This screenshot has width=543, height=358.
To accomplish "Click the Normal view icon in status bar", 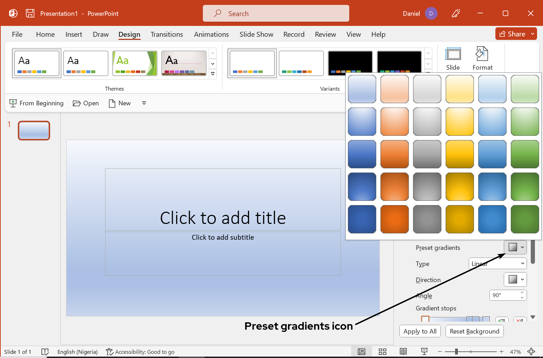I will coord(361,352).
